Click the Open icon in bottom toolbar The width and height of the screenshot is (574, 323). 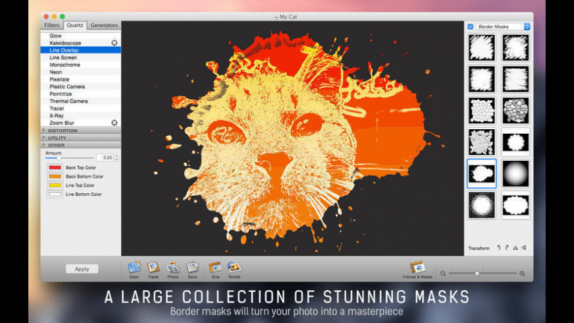[135, 267]
